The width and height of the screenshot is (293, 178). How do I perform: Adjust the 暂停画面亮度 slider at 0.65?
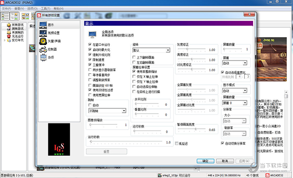pos(191,129)
